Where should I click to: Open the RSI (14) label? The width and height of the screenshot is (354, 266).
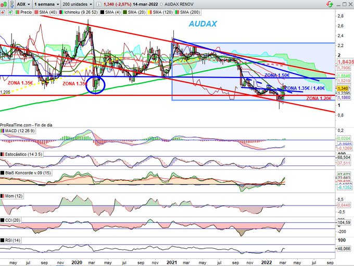tap(12, 240)
